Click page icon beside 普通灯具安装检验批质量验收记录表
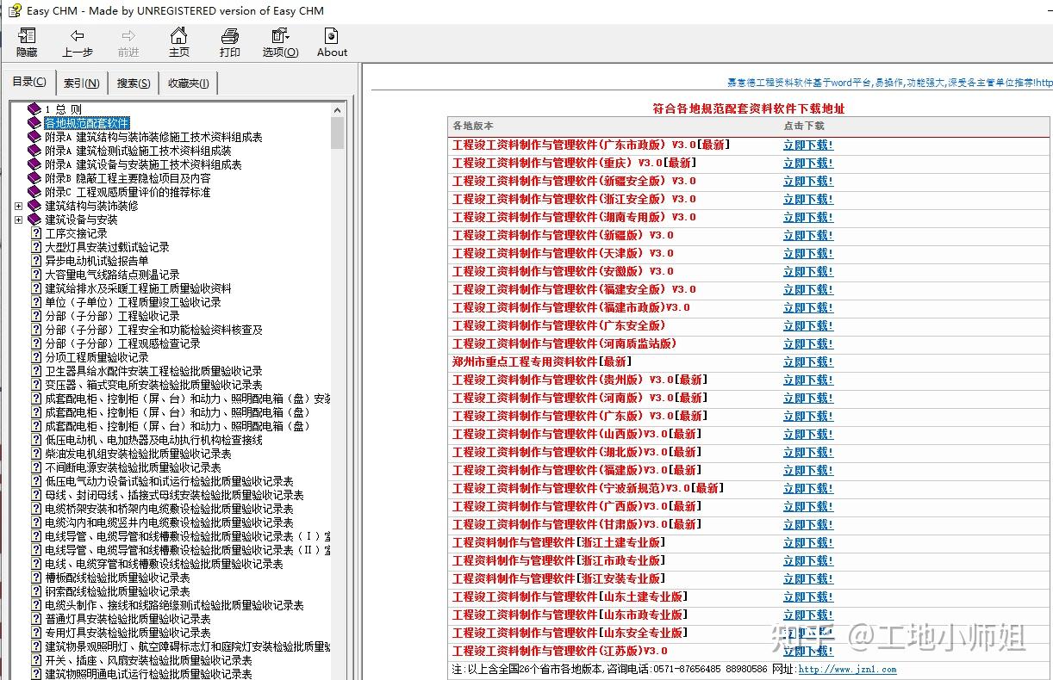The height and width of the screenshot is (680, 1053). (x=36, y=619)
